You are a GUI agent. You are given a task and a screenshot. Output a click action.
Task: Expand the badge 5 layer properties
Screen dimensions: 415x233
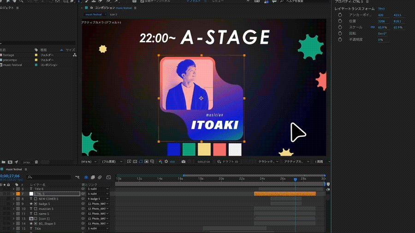(13, 204)
